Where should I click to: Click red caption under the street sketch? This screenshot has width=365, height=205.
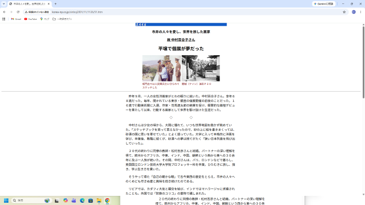(196, 84)
